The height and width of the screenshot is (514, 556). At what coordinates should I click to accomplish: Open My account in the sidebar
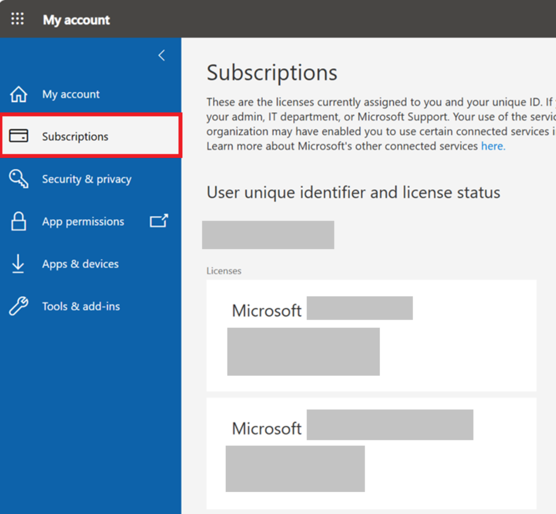click(x=90, y=94)
